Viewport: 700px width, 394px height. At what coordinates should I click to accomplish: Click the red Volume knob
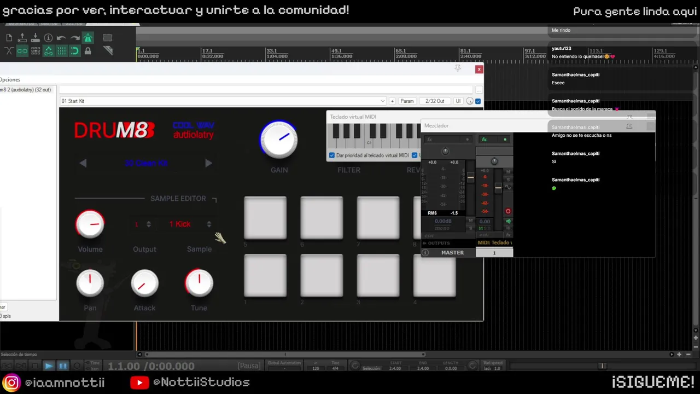[x=90, y=224]
